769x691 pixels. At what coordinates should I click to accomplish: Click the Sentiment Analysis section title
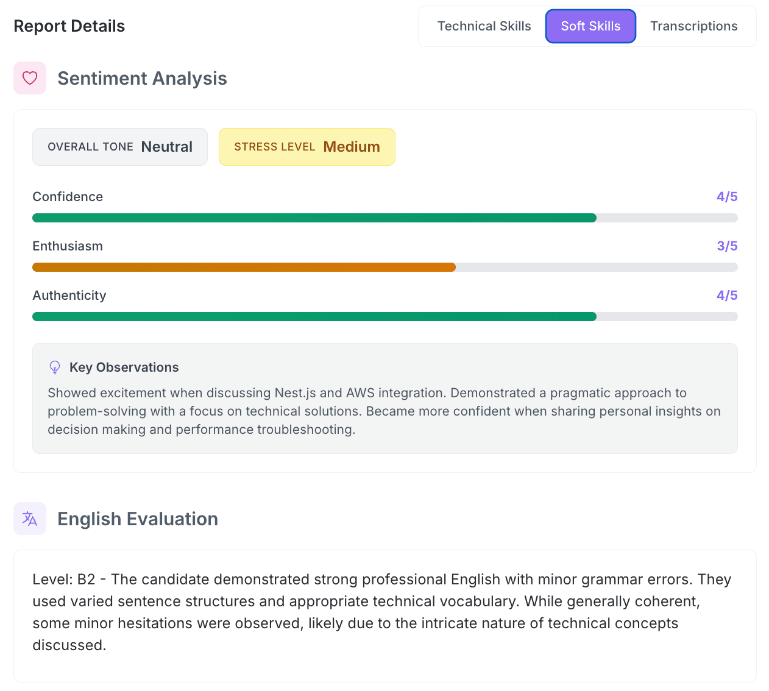[x=142, y=79]
